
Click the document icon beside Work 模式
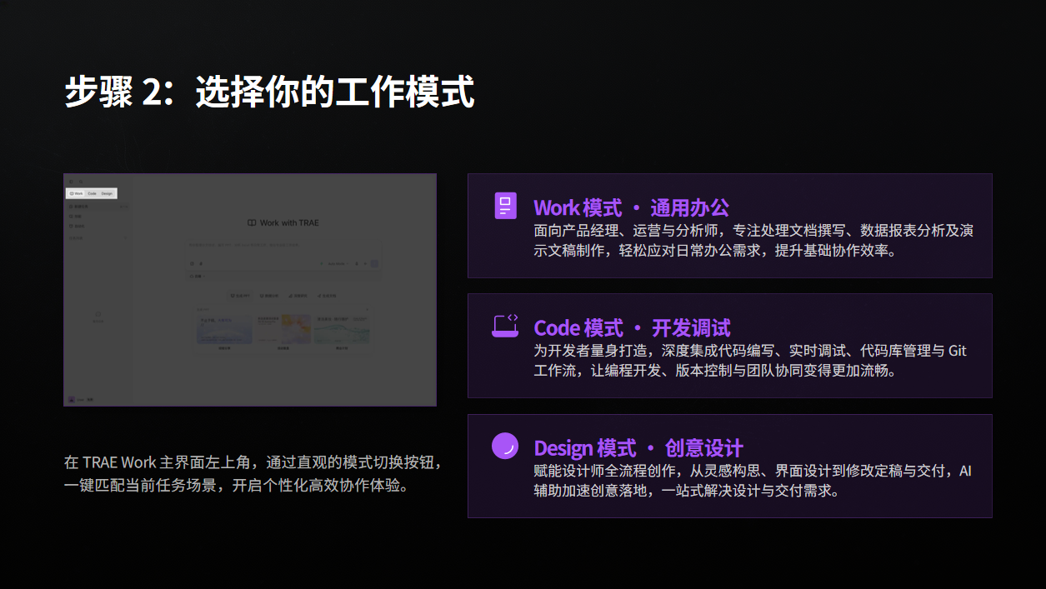point(505,206)
